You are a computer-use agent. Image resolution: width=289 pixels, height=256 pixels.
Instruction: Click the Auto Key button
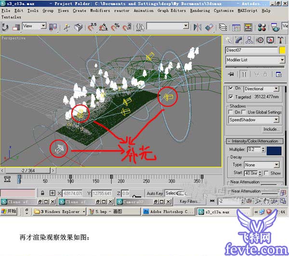tap(155, 193)
